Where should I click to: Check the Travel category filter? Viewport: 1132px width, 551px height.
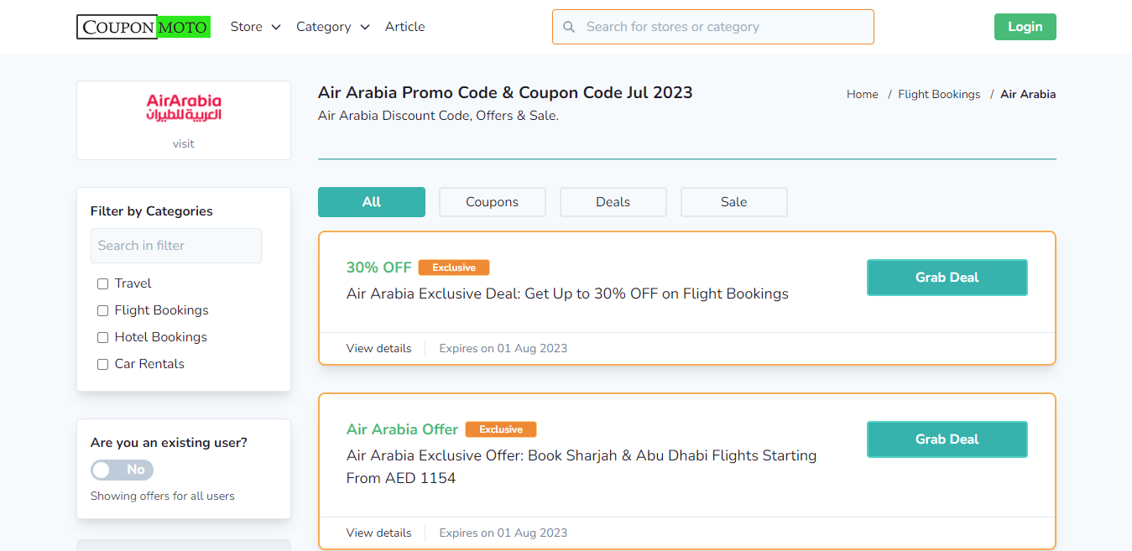(102, 283)
